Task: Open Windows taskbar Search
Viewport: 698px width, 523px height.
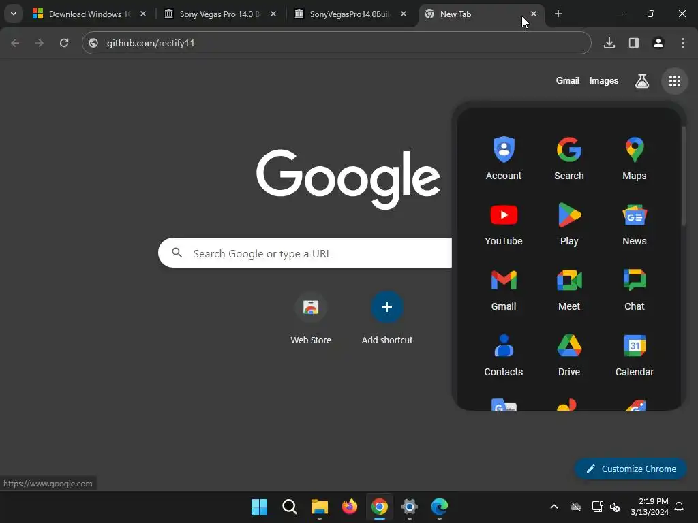Action: point(289,507)
